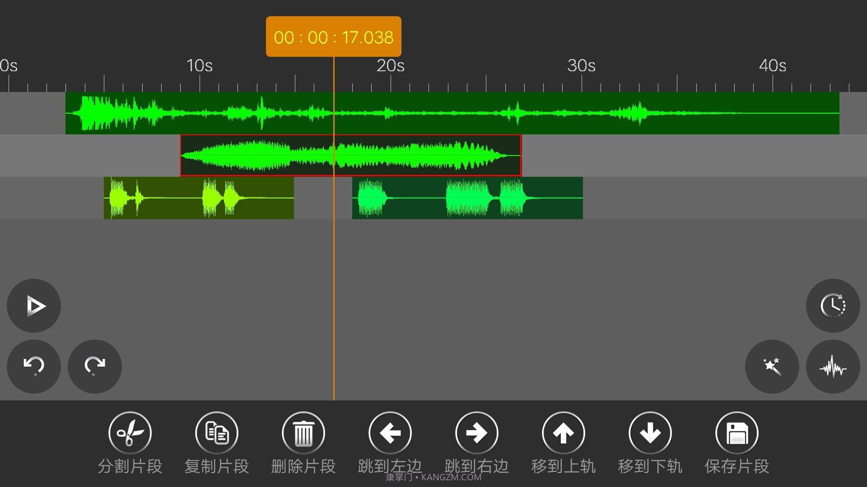Click the floppy disk save clip icon
The image size is (867, 487).
tap(737, 433)
